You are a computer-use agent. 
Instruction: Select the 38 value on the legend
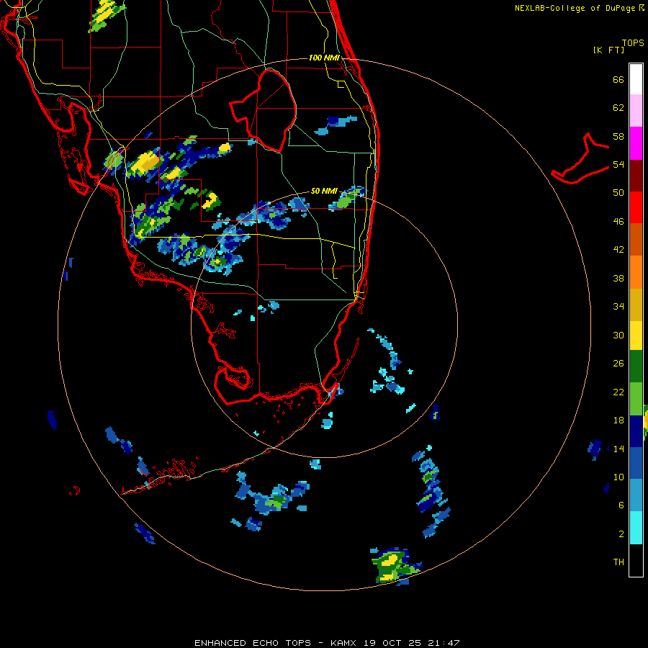pos(618,278)
